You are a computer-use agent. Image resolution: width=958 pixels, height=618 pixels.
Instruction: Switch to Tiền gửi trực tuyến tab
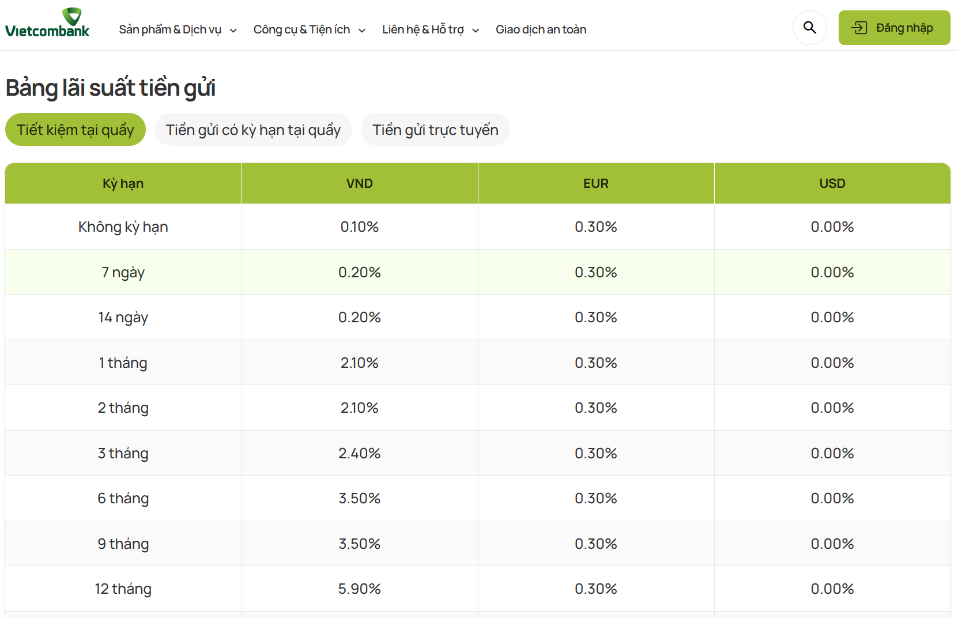(x=435, y=130)
